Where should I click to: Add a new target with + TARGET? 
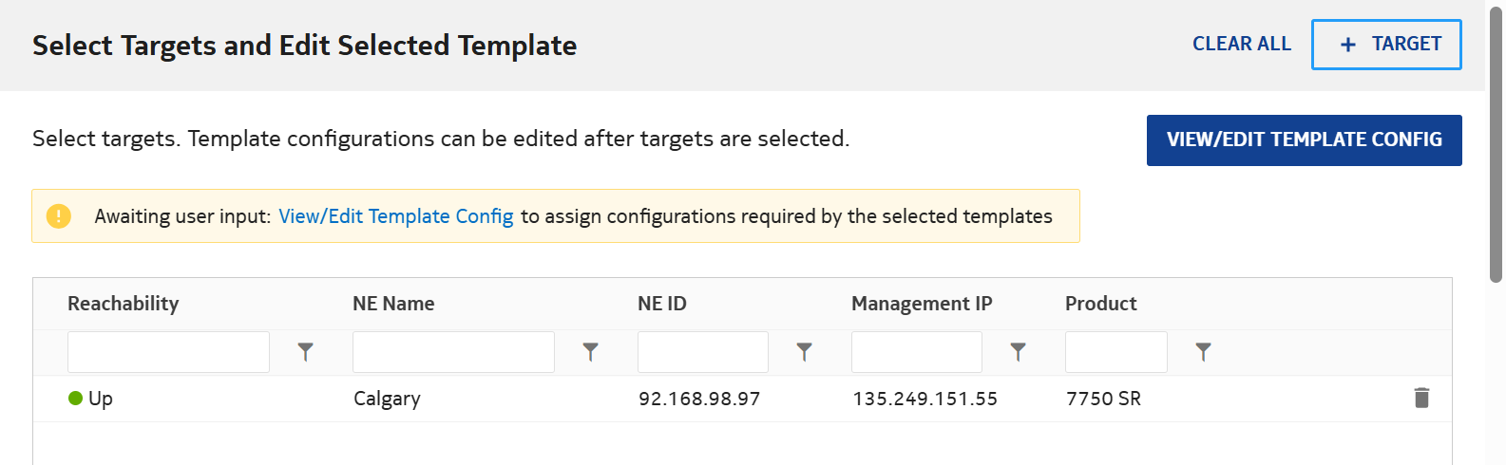click(x=1386, y=45)
